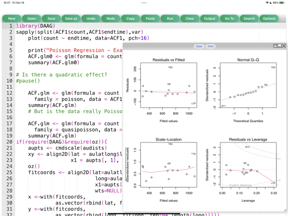Screen dimensions: 288x216
Task: Open the Go To line dialog
Action: coord(230,19)
